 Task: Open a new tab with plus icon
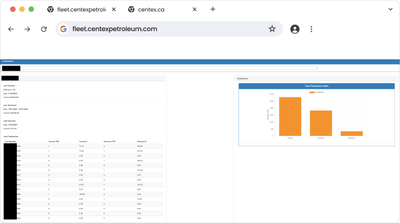point(213,9)
